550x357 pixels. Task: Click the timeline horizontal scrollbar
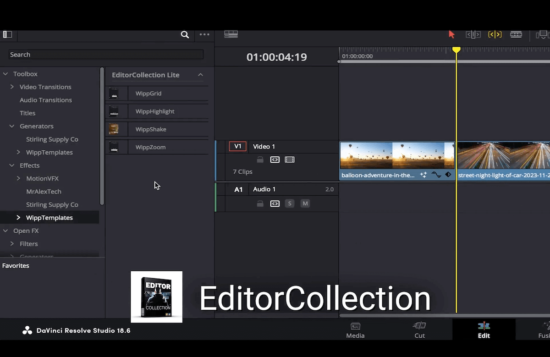click(445, 315)
